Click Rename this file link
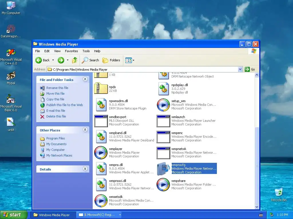 (57, 88)
